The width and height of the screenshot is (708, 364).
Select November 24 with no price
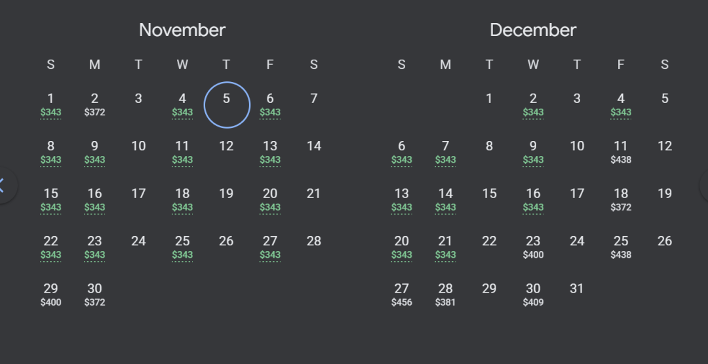pos(138,241)
